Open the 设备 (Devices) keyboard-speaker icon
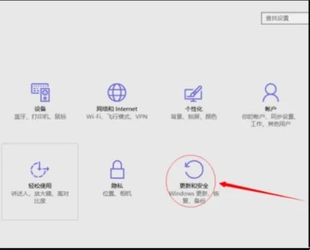Image resolution: width=310 pixels, height=250 pixels. point(40,92)
